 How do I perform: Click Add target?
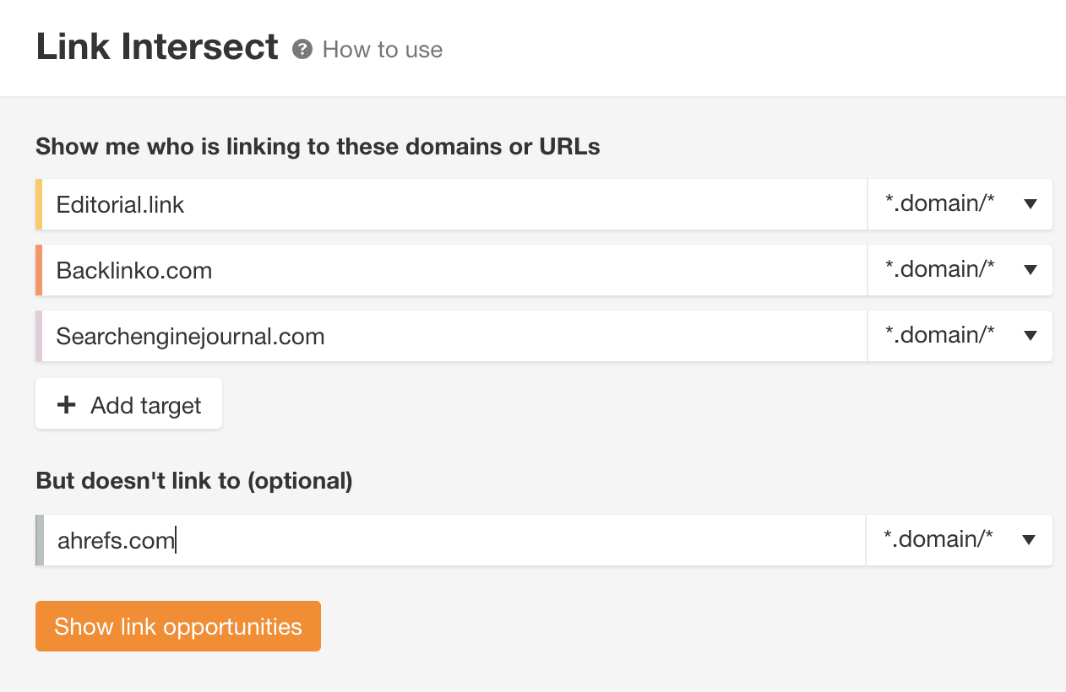tap(128, 403)
